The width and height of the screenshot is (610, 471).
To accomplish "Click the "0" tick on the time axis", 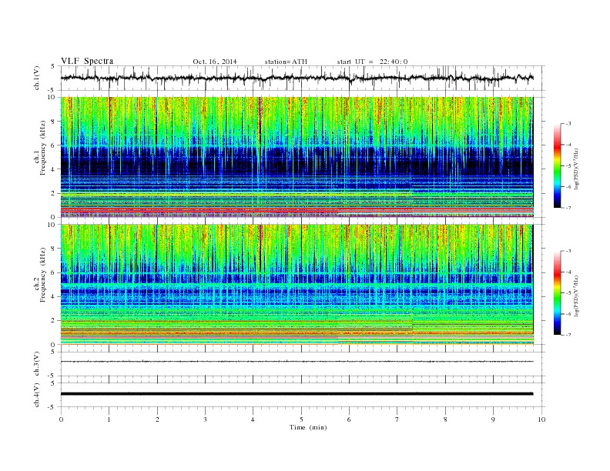I will [61, 419].
